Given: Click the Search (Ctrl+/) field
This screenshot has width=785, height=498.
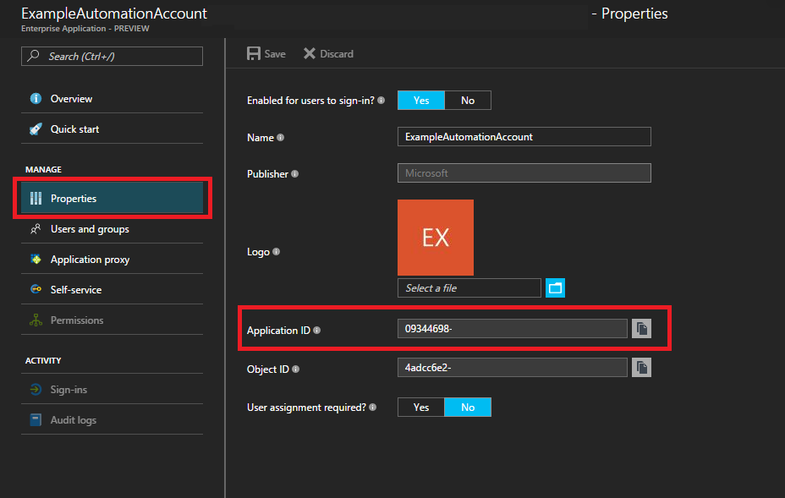Looking at the screenshot, I should [x=113, y=56].
